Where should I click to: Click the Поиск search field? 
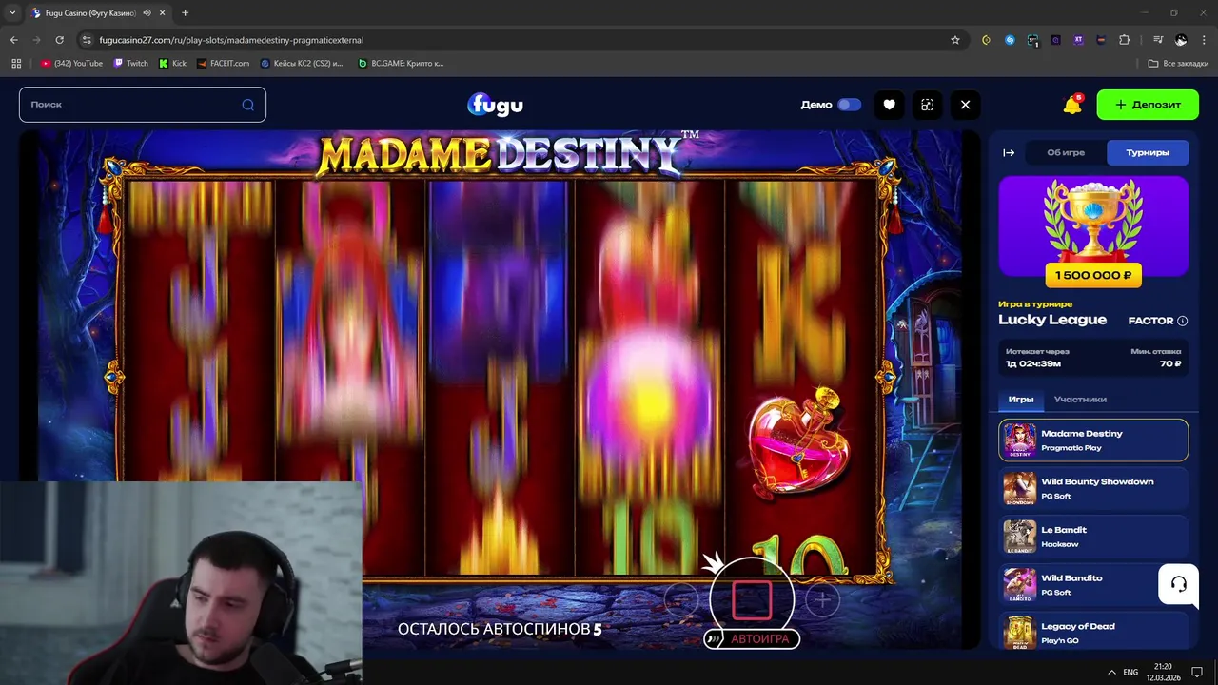coord(143,105)
